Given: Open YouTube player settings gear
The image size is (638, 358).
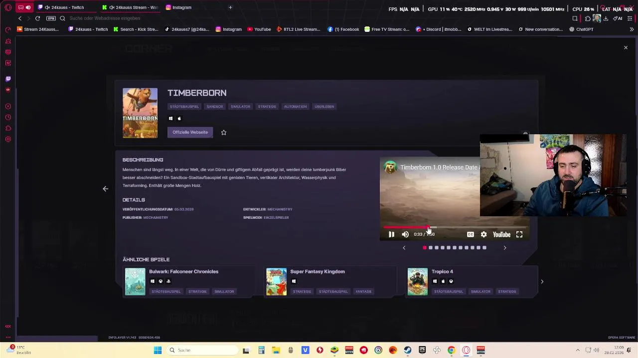Looking at the screenshot, I should [x=483, y=234].
